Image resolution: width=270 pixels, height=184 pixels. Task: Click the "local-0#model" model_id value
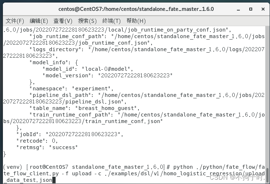[x=109, y=69]
